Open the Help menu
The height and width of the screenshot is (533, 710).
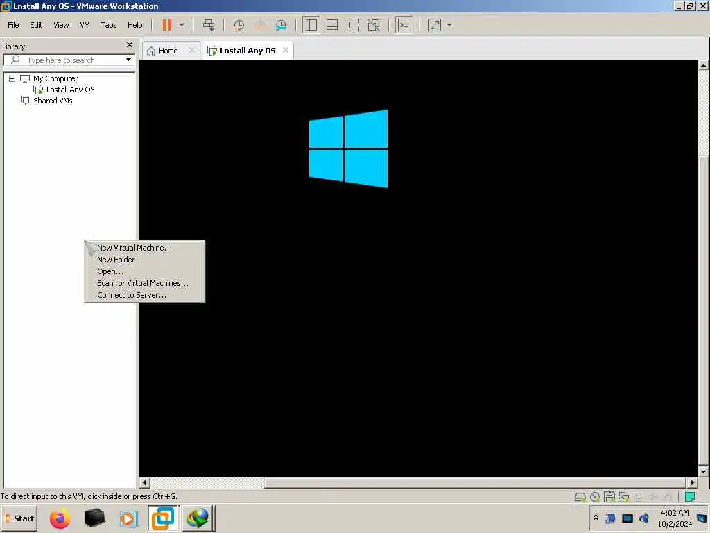[x=135, y=25]
